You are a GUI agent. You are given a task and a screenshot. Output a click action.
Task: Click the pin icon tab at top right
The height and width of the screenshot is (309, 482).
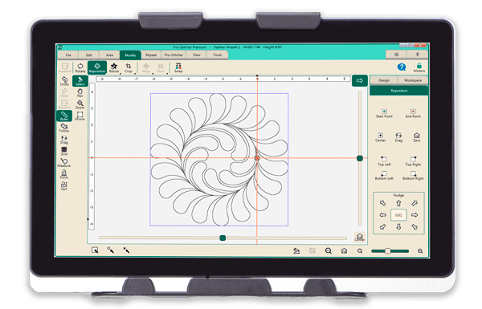click(x=418, y=55)
